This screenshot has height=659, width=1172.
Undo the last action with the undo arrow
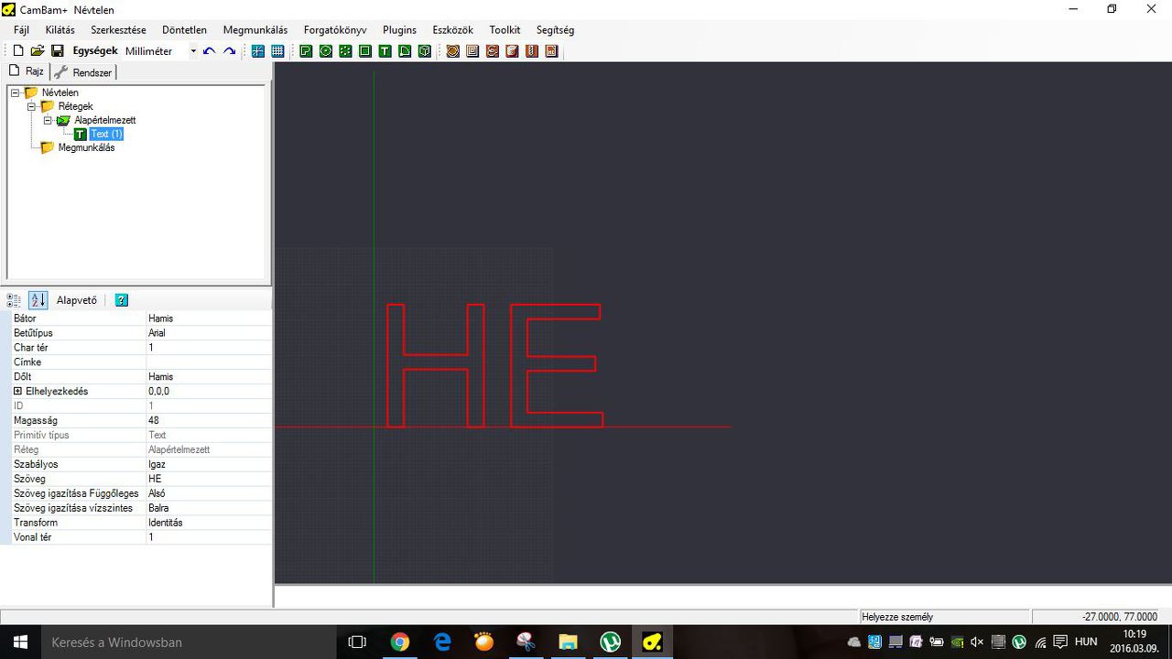click(210, 51)
